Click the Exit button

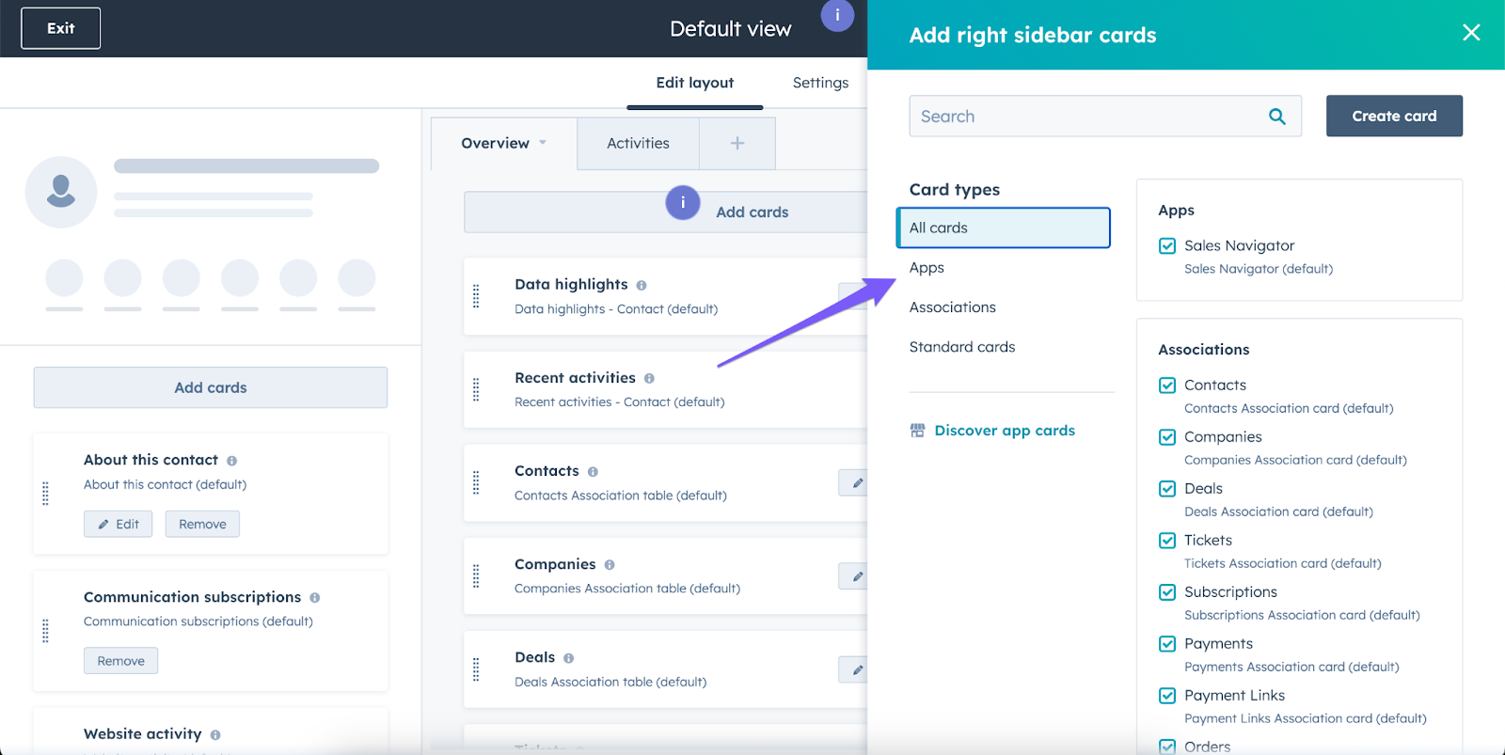61,28
